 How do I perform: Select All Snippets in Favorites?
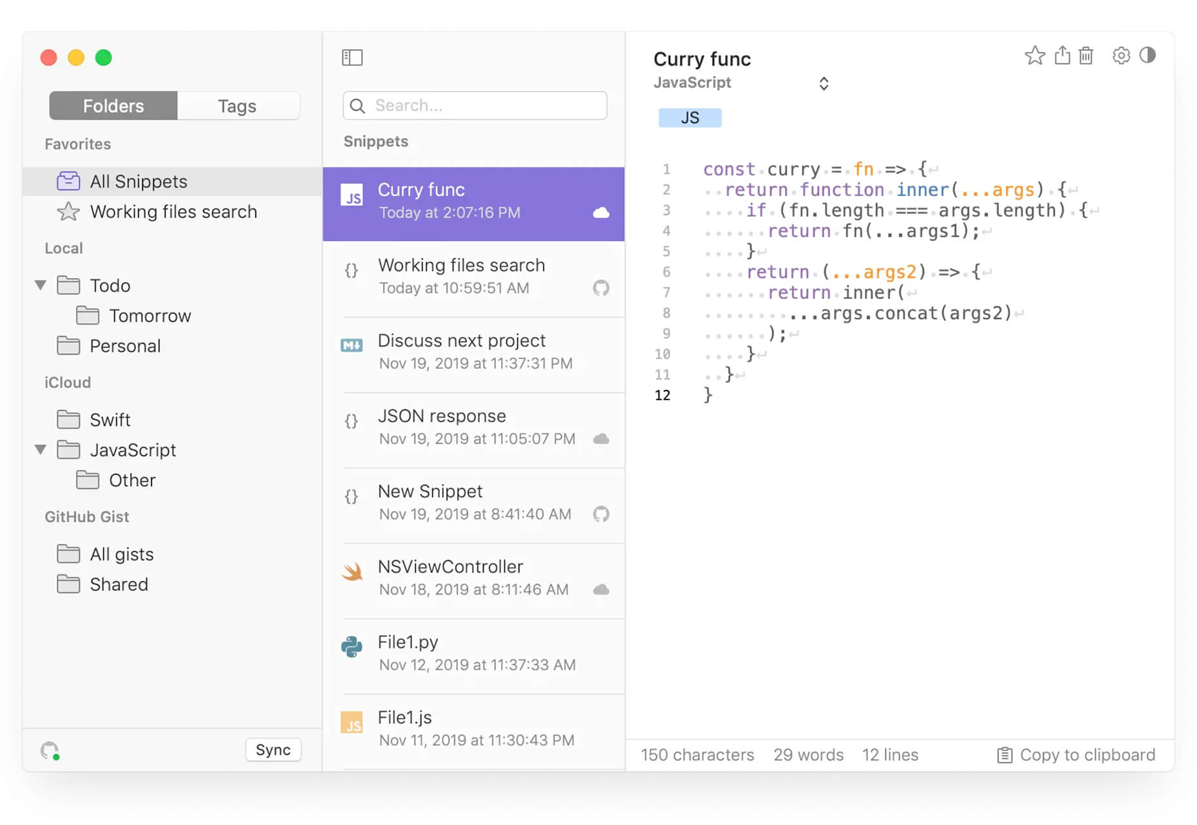172,181
